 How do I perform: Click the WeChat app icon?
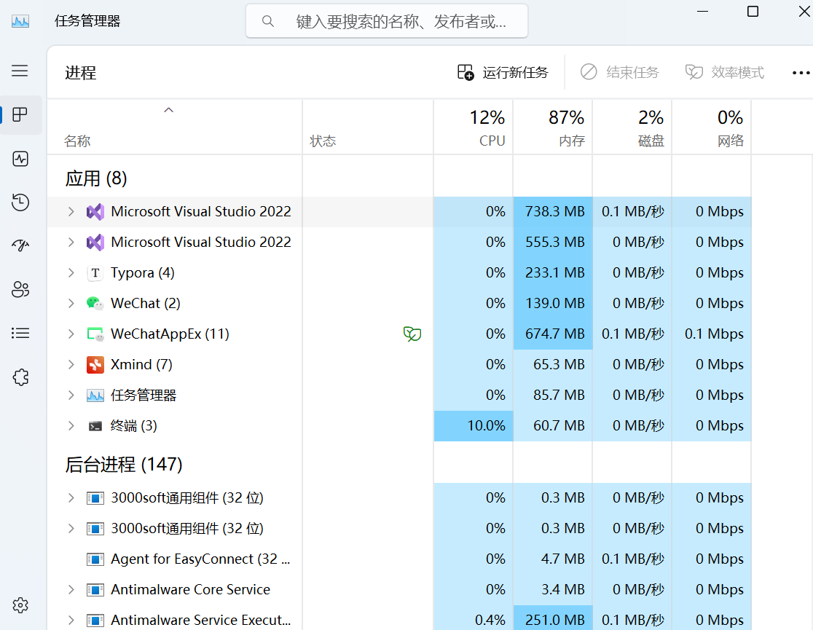[x=95, y=303]
